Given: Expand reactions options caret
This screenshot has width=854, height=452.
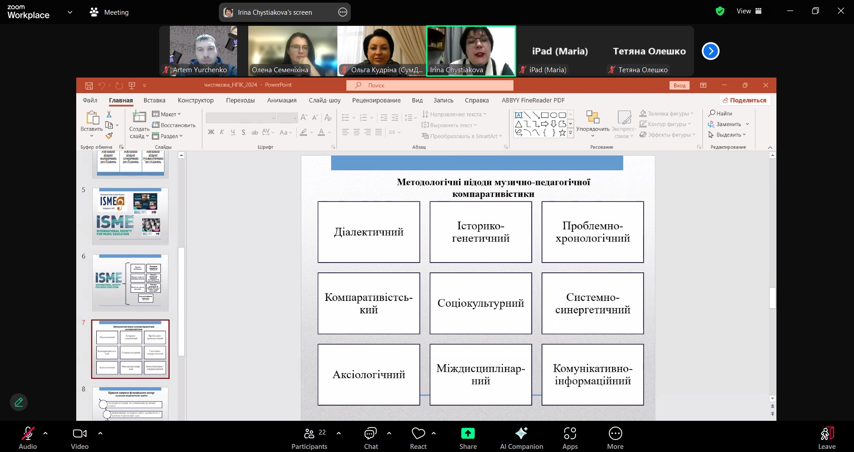Looking at the screenshot, I should click(434, 433).
